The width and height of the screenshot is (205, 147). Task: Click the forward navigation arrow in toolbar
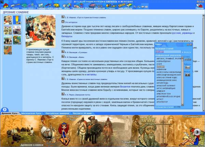(146, 6)
